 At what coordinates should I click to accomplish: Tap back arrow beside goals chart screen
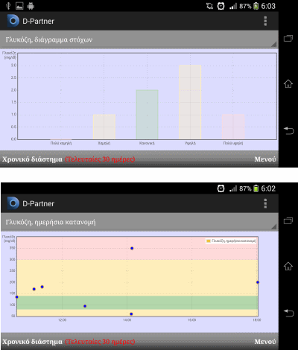(288, 130)
